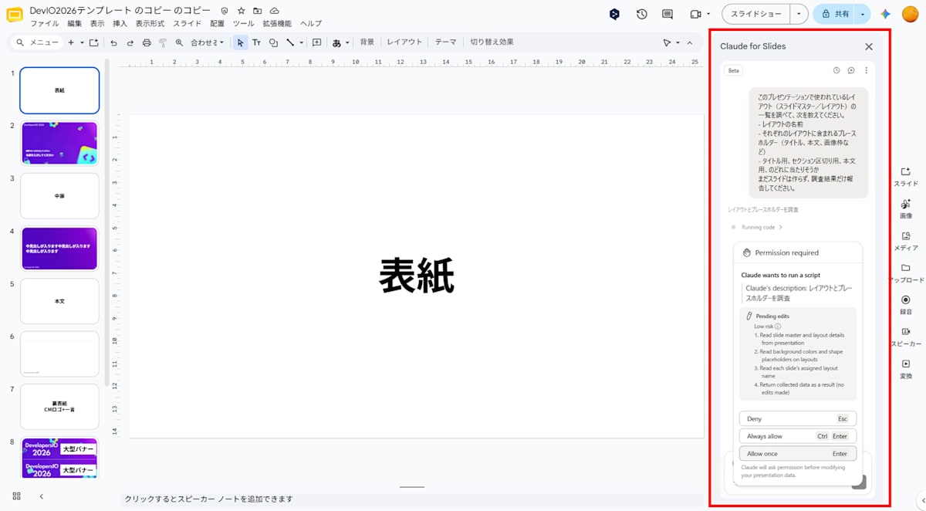
Task: Open the スライド menu
Action: [x=188, y=24]
